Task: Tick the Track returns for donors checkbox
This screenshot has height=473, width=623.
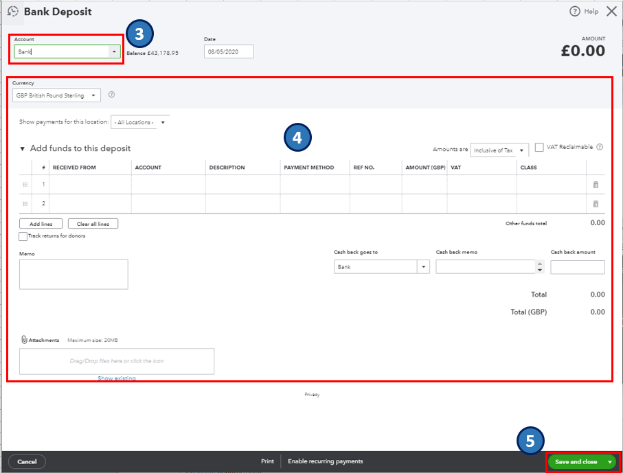Action: coord(23,236)
